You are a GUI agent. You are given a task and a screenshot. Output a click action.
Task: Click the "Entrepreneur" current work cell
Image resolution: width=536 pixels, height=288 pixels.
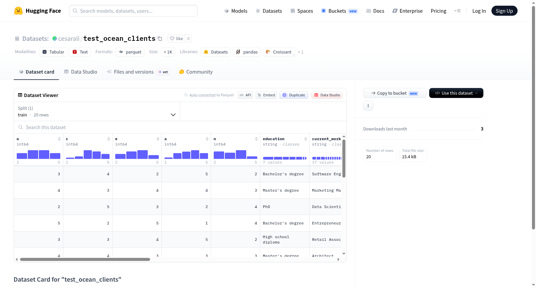tap(326, 223)
